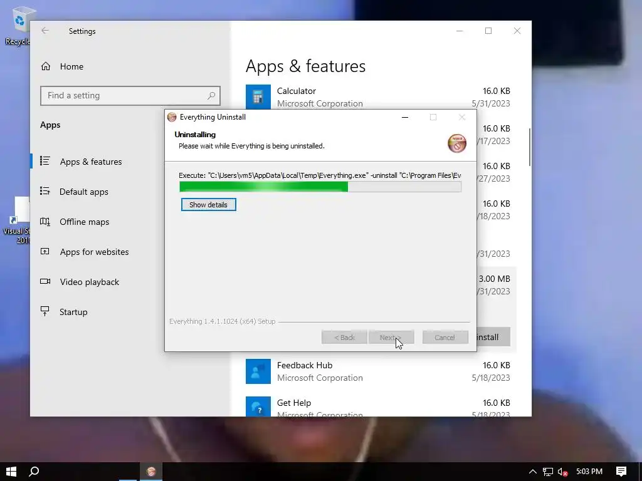The width and height of the screenshot is (642, 481).
Task: Open the notification center
Action: coord(621,472)
